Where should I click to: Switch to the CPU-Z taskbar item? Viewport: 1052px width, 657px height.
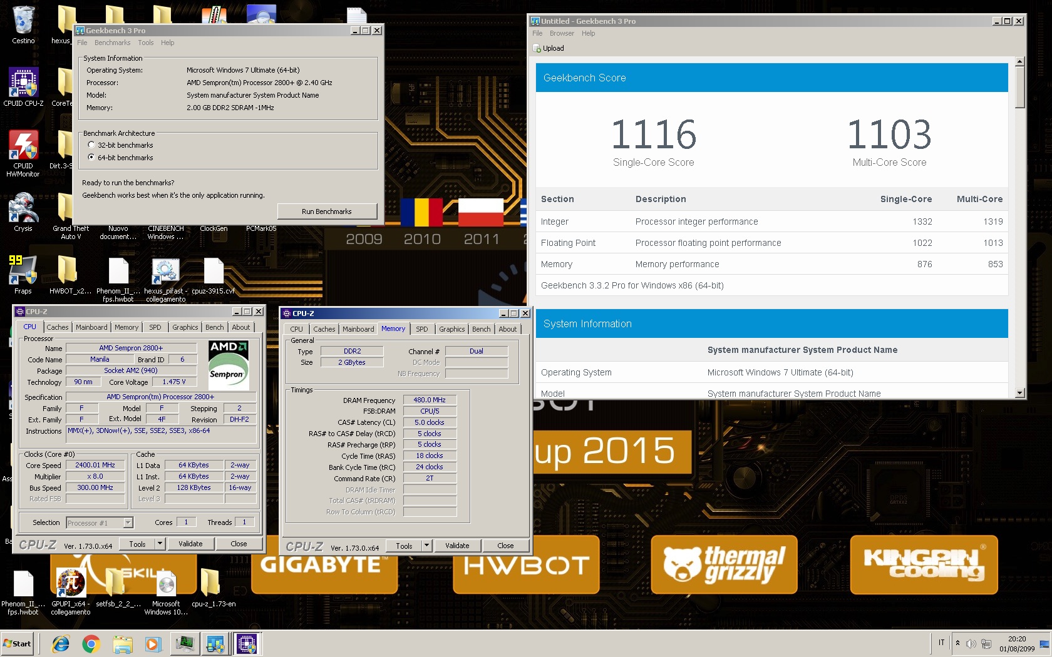click(246, 644)
